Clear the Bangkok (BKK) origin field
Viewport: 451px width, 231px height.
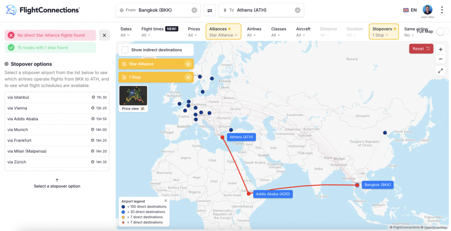click(194, 10)
